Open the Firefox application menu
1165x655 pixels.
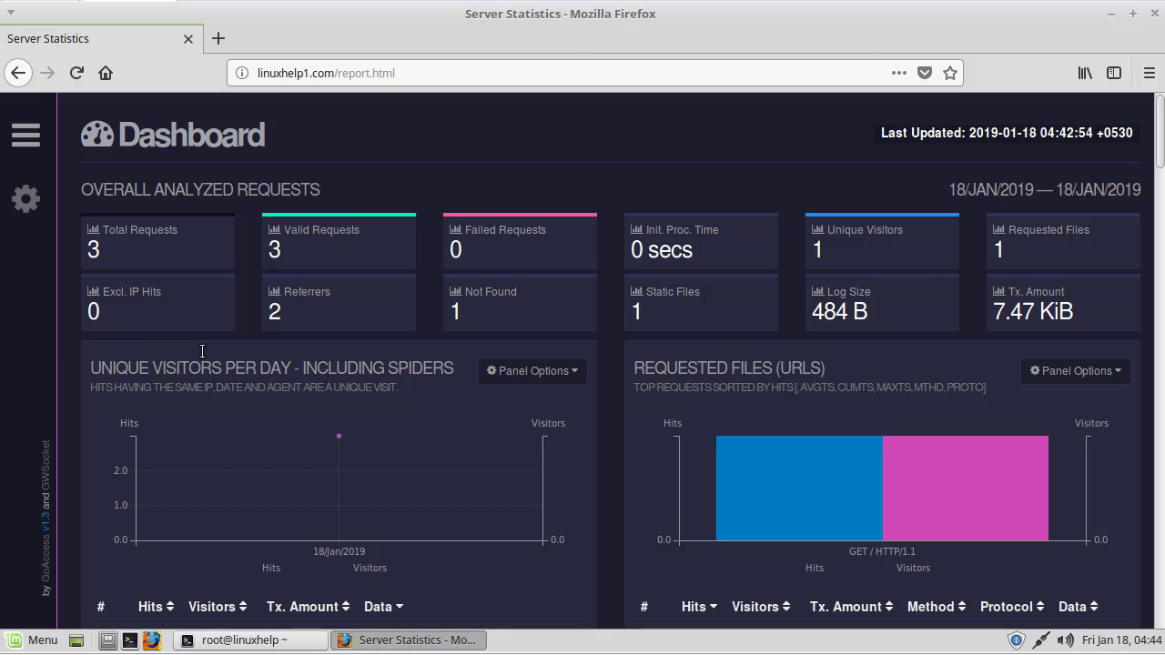pyautogui.click(x=1149, y=73)
